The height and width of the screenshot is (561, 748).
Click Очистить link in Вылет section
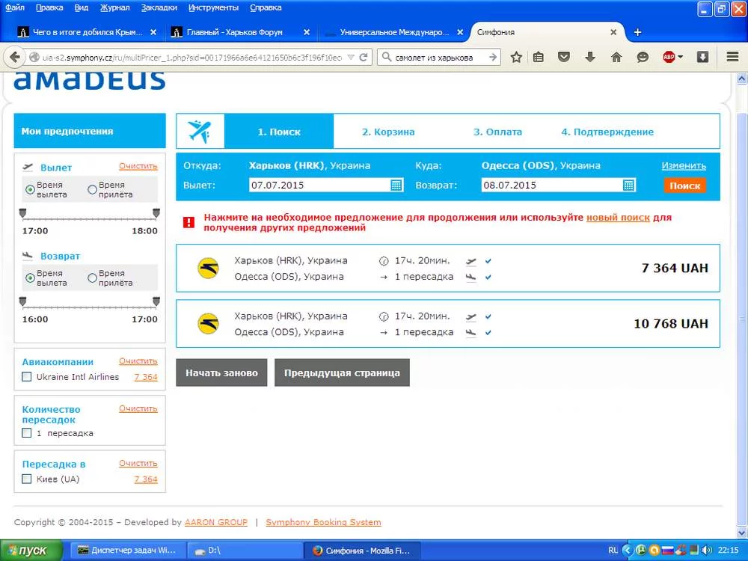click(138, 166)
